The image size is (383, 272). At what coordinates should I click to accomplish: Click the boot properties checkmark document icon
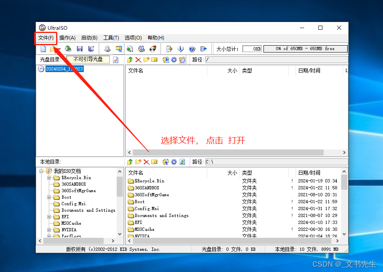(116, 60)
